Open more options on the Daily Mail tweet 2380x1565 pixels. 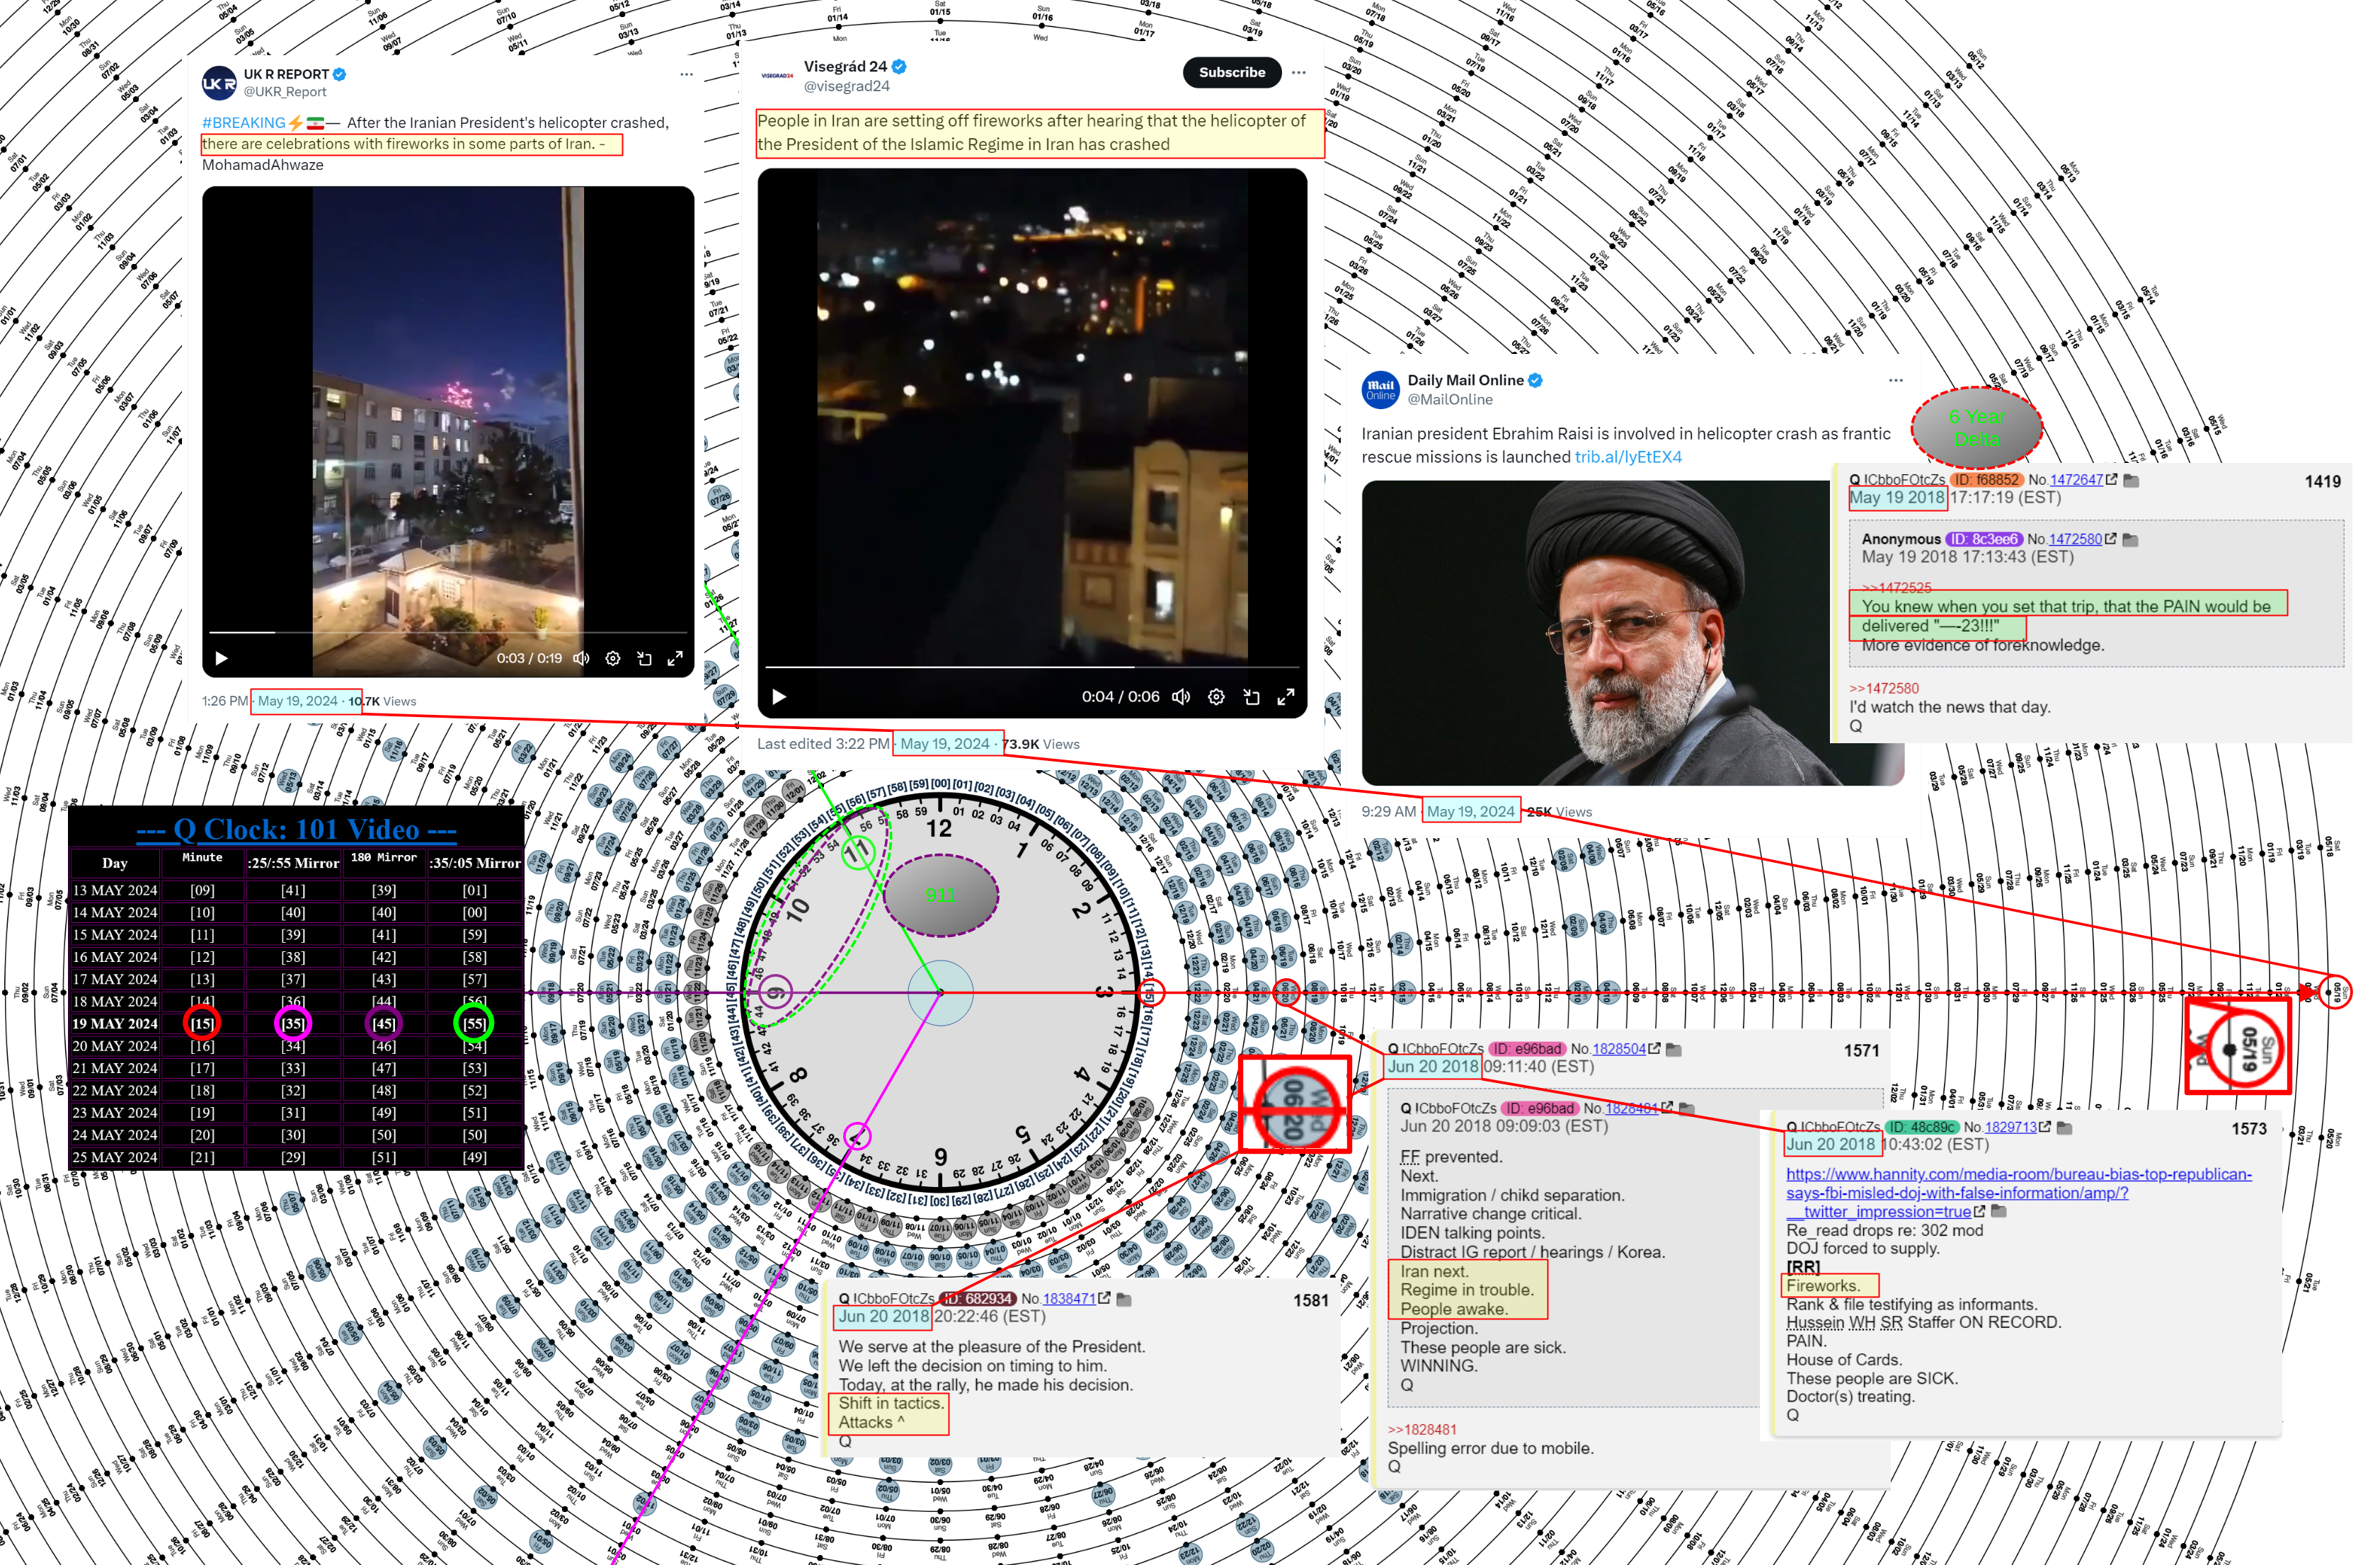click(1896, 380)
